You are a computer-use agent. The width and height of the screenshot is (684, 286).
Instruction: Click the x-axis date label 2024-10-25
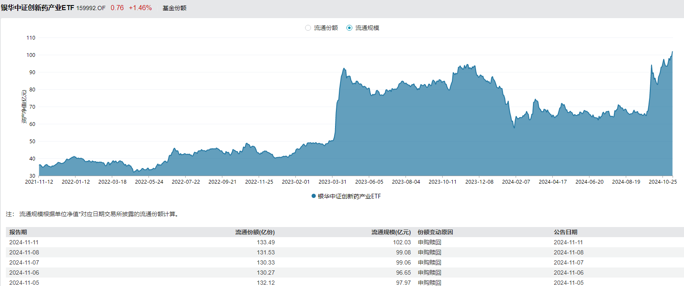[663, 182]
